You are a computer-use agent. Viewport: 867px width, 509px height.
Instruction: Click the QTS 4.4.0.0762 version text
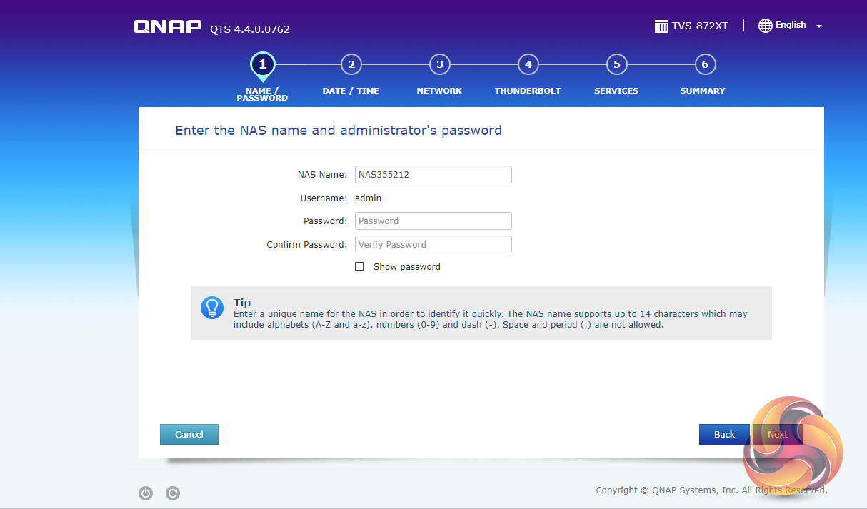[250, 29]
